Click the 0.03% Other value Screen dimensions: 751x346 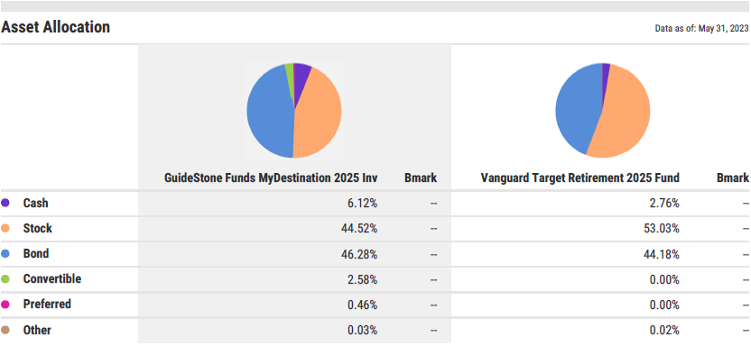363,330
